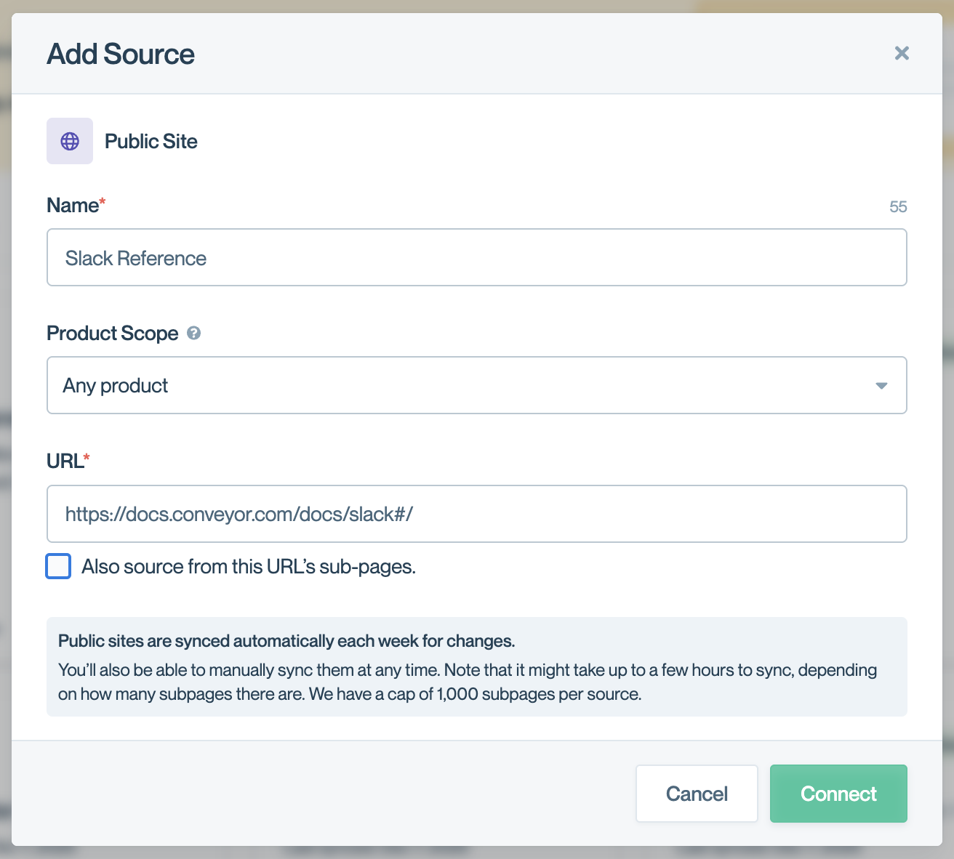Toggle the blue checkbox below the URL field
954x859 pixels.
coord(58,566)
